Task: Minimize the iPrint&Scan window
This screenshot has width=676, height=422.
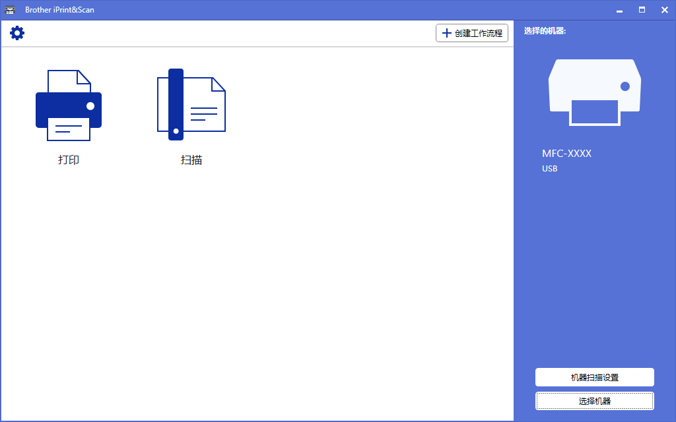Action: click(619, 10)
